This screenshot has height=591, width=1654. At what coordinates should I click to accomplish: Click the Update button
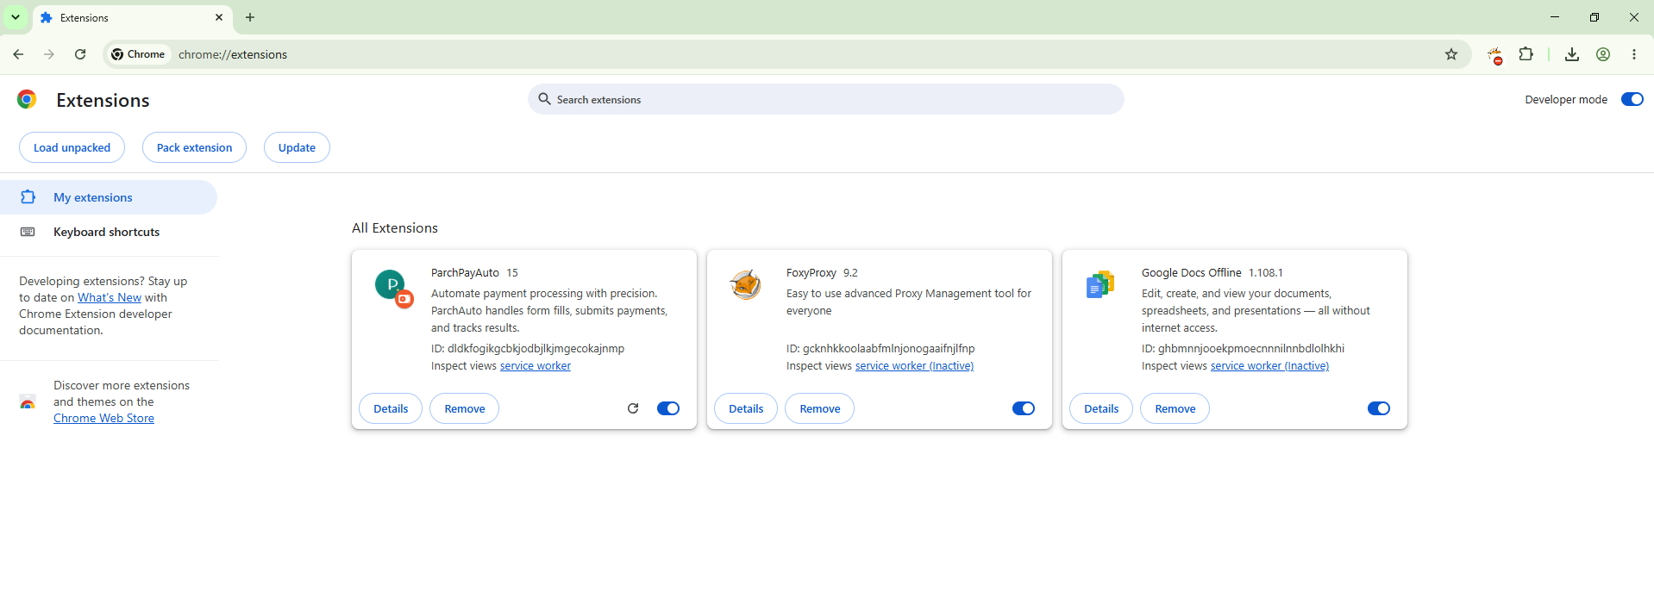tap(297, 147)
